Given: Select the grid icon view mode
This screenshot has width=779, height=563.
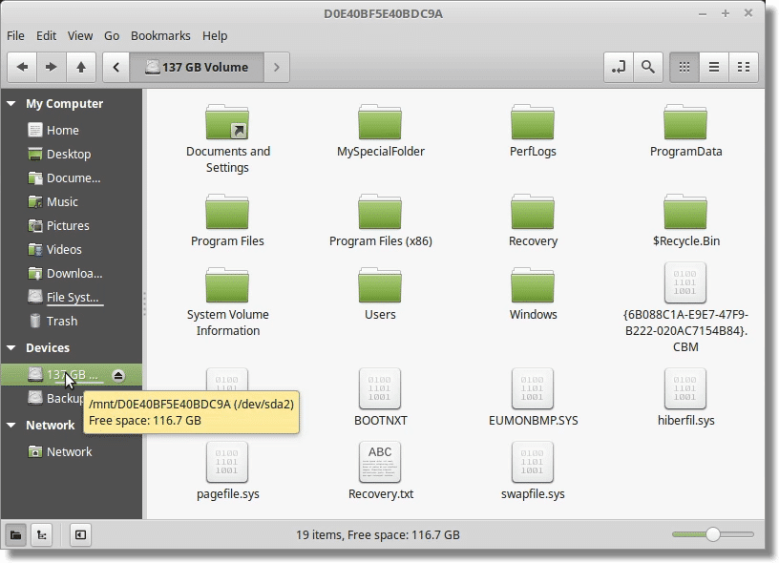Looking at the screenshot, I should (x=684, y=67).
